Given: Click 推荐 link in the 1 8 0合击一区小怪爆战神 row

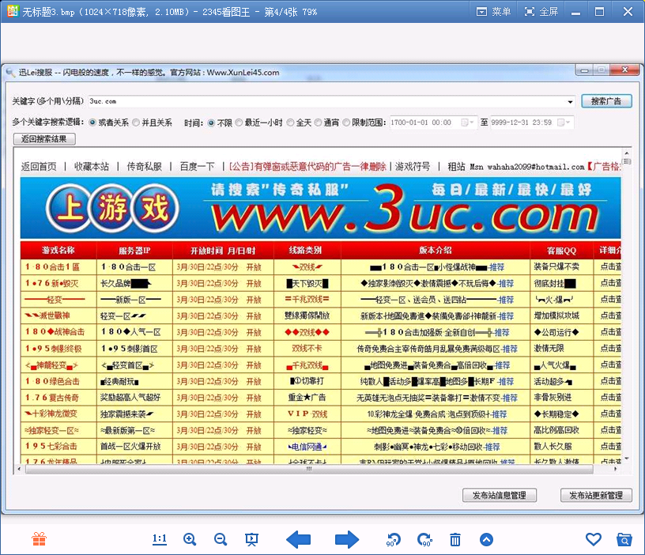Looking at the screenshot, I should pyautogui.click(x=496, y=267).
